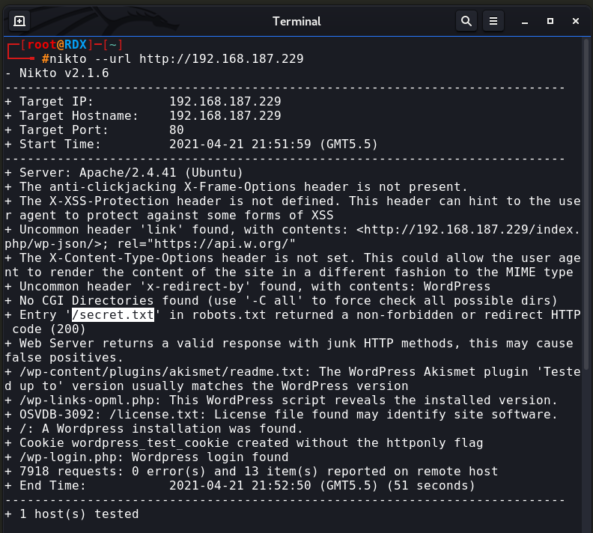The width and height of the screenshot is (593, 533).
Task: Click the X-Content-Type-Options header line
Action: click(293, 265)
